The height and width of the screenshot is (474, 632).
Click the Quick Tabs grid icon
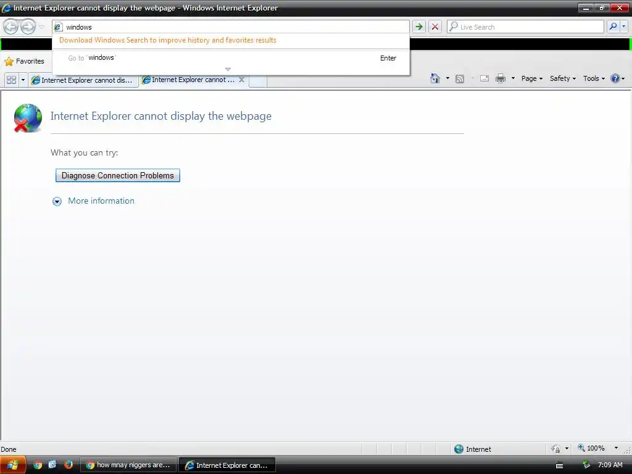point(11,80)
